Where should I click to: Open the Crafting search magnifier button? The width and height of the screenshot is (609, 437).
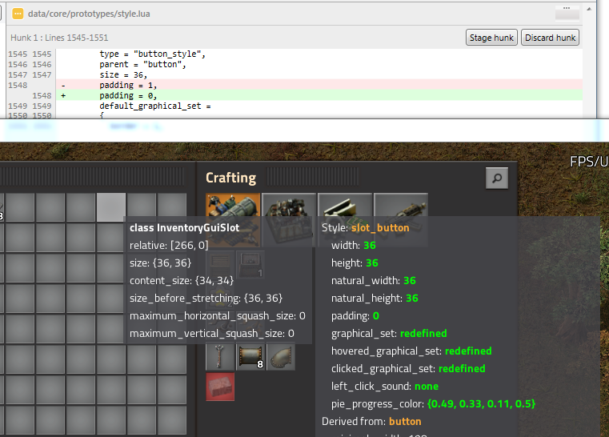[497, 178]
